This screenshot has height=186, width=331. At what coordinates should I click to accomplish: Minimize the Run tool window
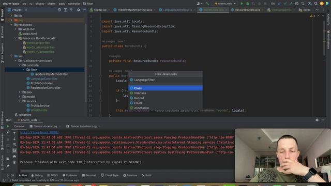(x=323, y=120)
